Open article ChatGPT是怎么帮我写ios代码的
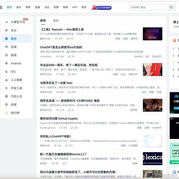This screenshot has height=179, width=179. (61, 47)
